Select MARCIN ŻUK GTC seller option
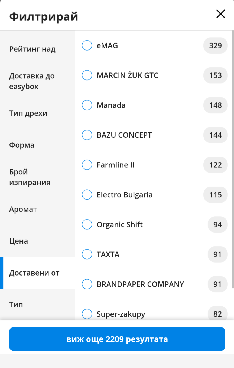The width and height of the screenshot is (234, 368). tap(87, 75)
